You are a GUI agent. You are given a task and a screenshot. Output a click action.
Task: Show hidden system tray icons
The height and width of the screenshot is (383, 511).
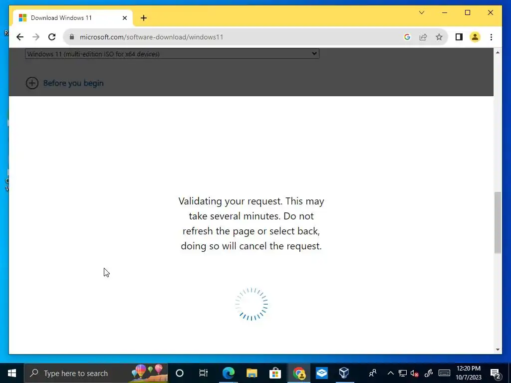(390, 373)
